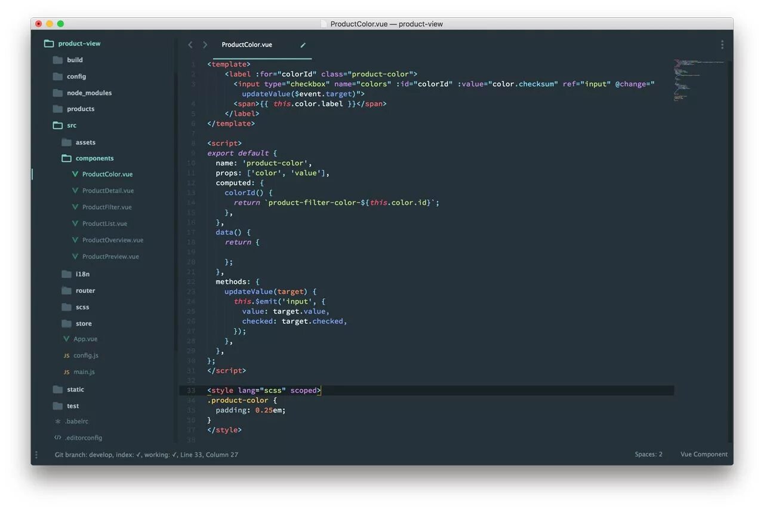
Task: Expand the products folder icon
Action: point(57,109)
